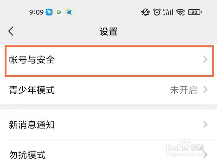Screen dimensions: 217x162
Task: Tap the chevron beside 帐号与安全
Action: (205, 60)
